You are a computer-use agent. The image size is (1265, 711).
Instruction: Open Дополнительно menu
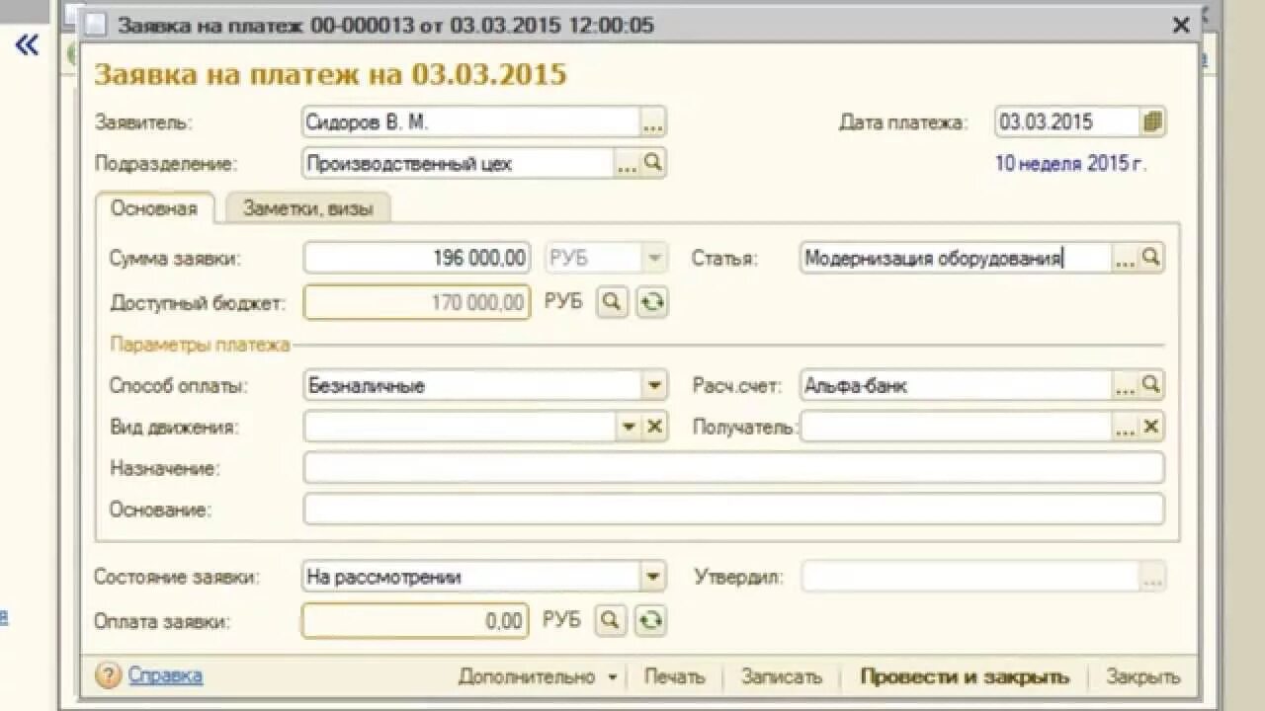537,676
